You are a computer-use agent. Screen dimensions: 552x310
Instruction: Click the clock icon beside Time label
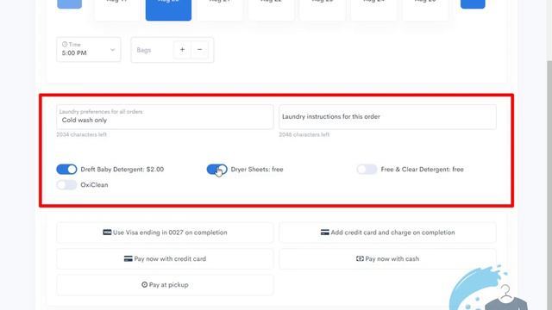coord(65,44)
